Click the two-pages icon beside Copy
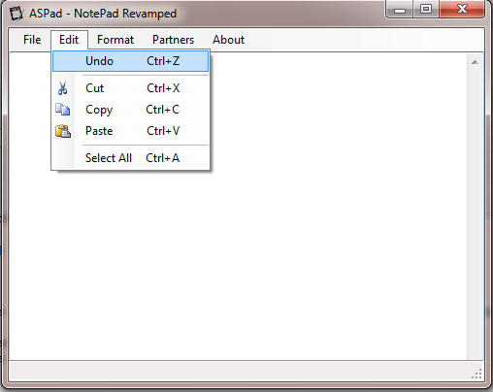The image size is (493, 392). [x=63, y=110]
